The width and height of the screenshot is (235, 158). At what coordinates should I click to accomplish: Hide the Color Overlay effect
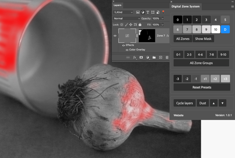point(127,50)
